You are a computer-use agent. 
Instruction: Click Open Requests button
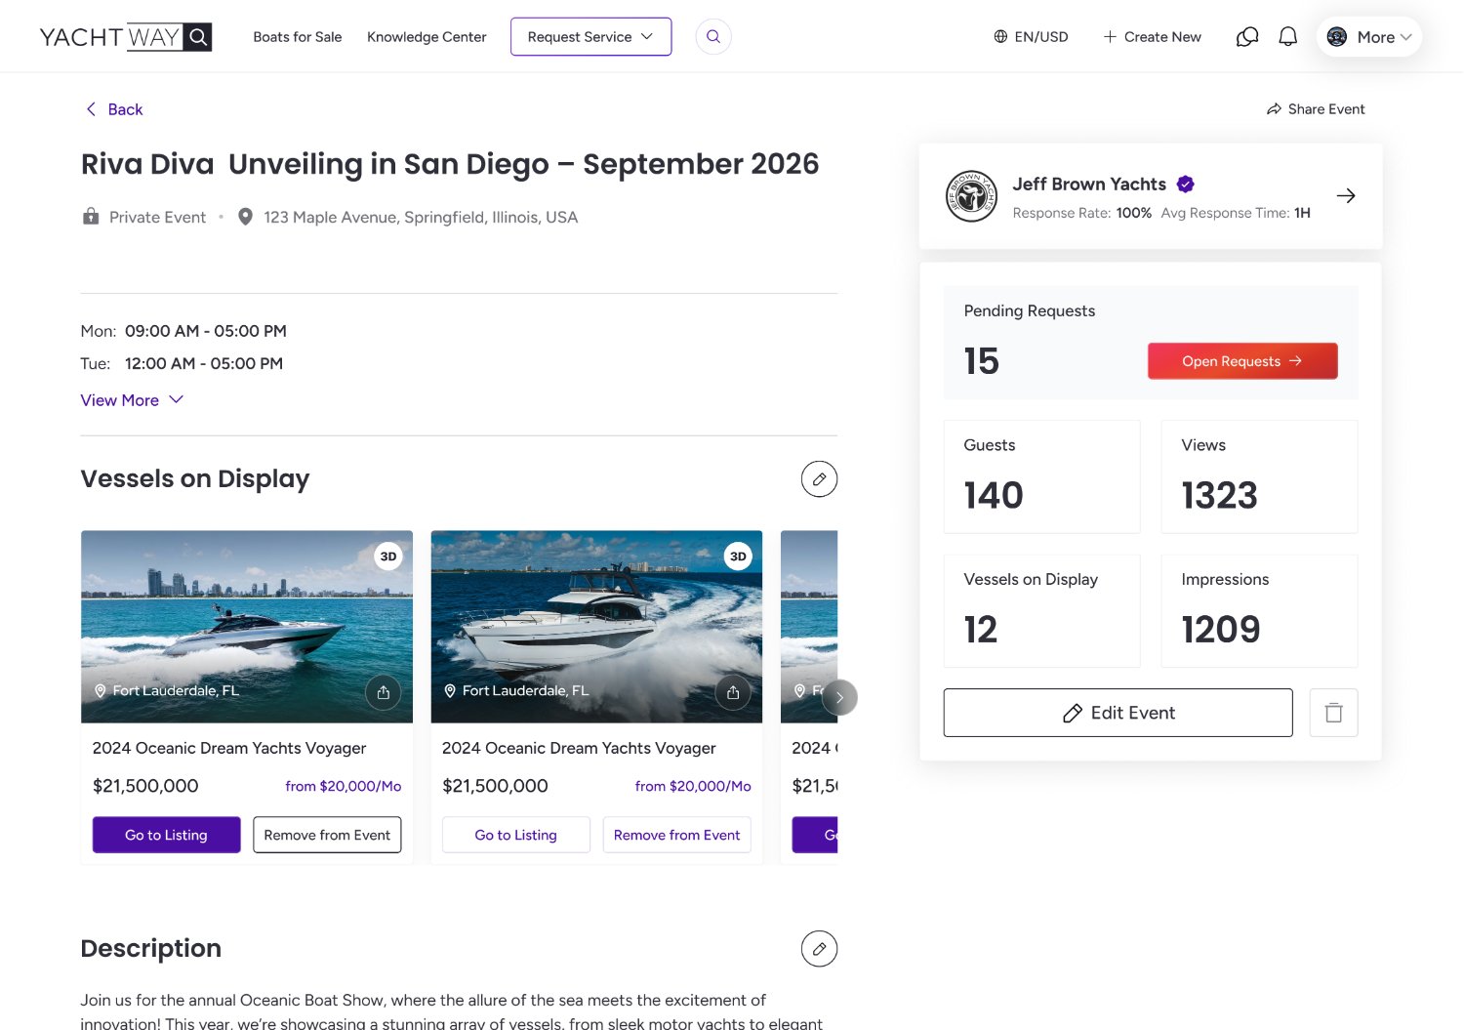pos(1242,361)
